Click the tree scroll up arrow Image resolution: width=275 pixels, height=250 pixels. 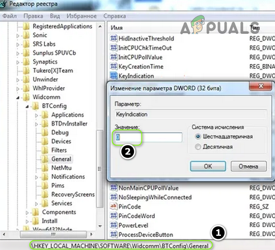coord(100,27)
